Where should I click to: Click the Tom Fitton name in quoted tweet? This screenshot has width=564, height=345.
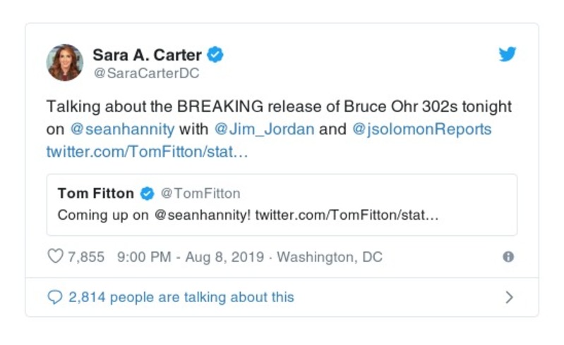click(97, 193)
